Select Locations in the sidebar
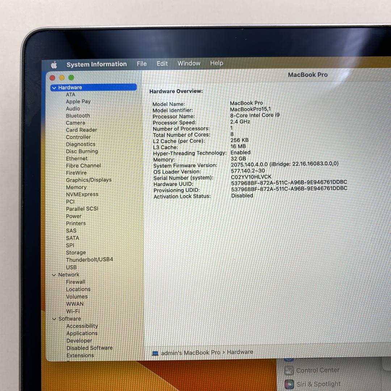The image size is (391, 391). pyautogui.click(x=78, y=289)
